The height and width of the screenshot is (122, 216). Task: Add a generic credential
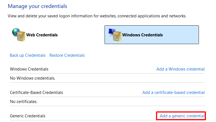[182, 116]
